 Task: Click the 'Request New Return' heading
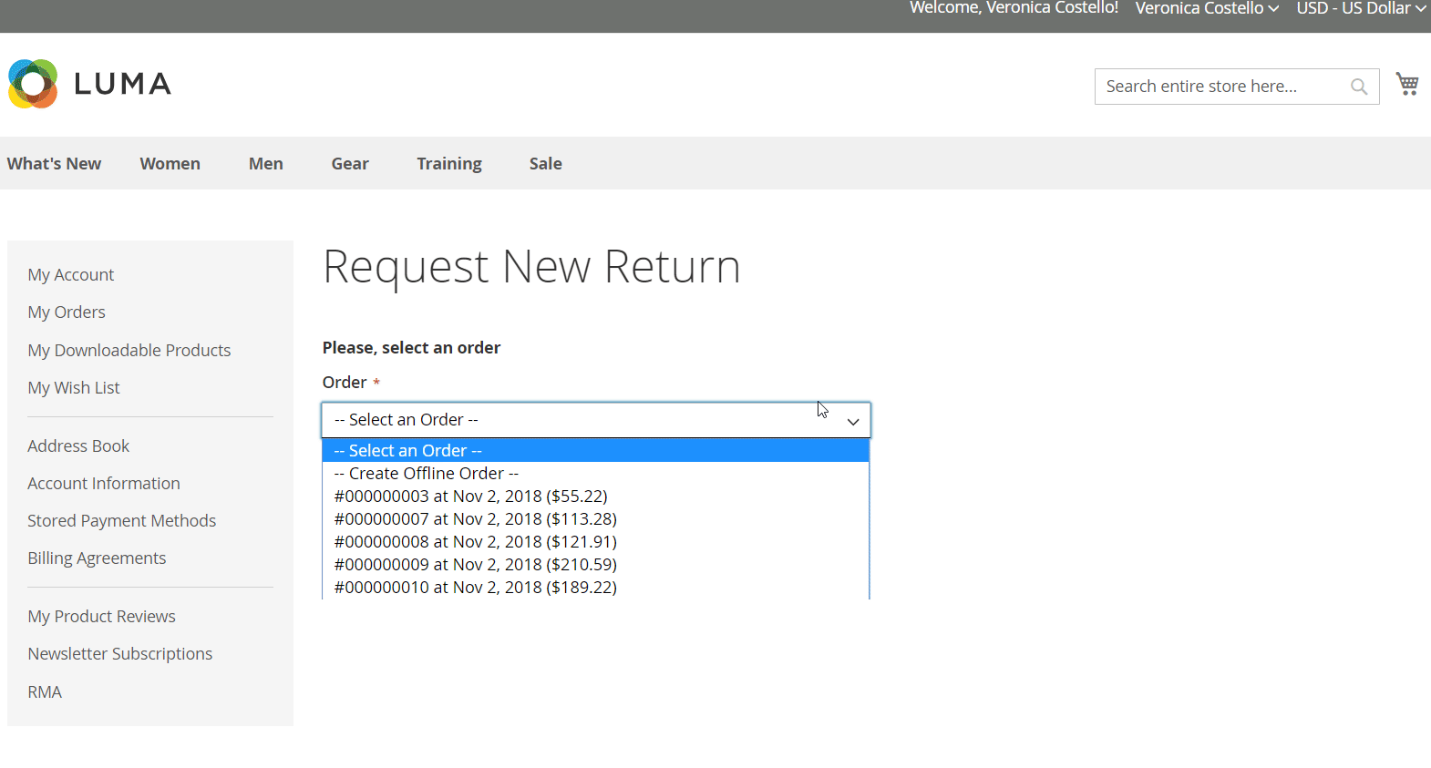click(531, 268)
